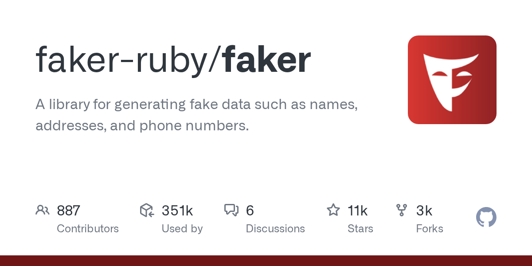
Task: Click the Stars star icon
Action: (333, 210)
